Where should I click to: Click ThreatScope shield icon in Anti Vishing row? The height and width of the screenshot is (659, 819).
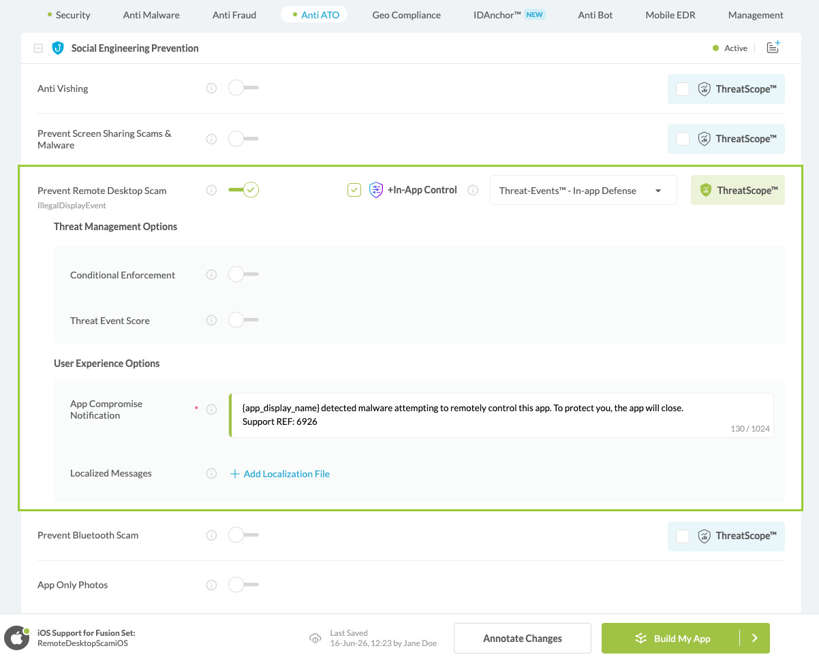pos(705,89)
